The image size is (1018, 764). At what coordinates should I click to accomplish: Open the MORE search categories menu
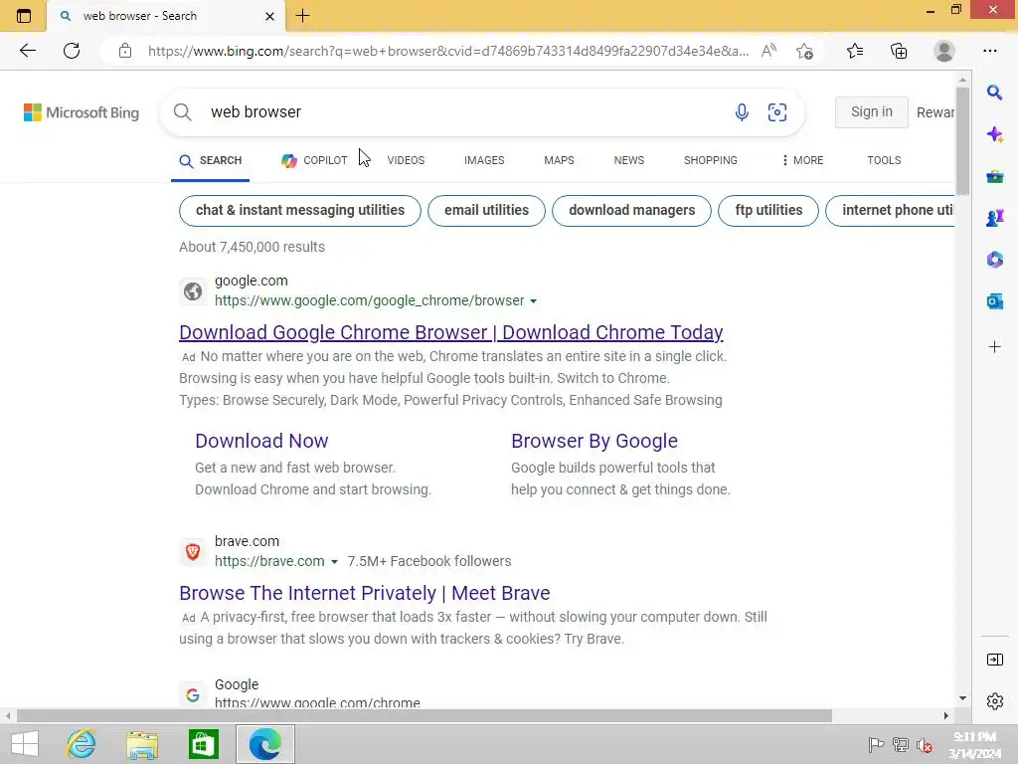pos(802,160)
